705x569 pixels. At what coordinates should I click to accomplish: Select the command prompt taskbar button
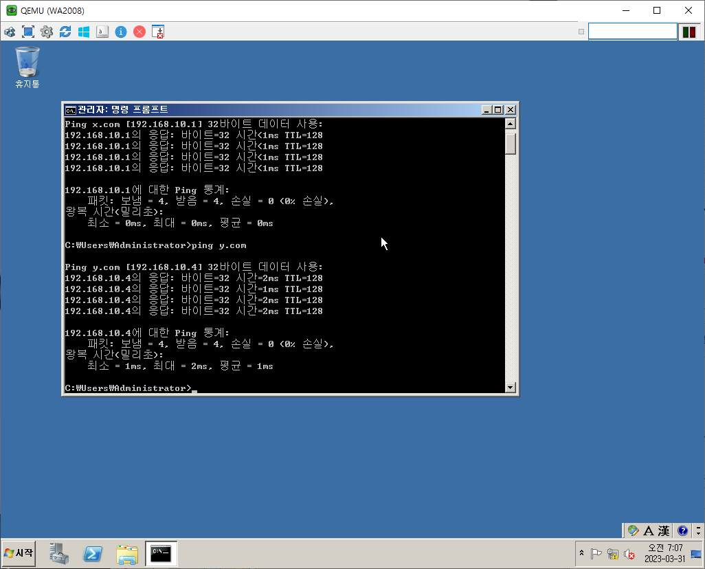[161, 553]
